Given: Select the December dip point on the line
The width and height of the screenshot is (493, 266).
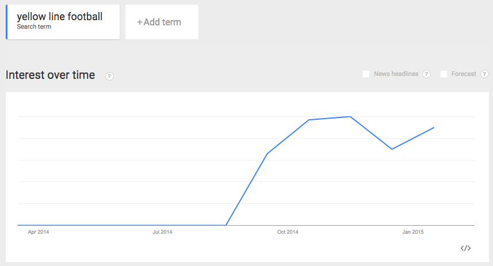Looking at the screenshot, I should (x=392, y=149).
